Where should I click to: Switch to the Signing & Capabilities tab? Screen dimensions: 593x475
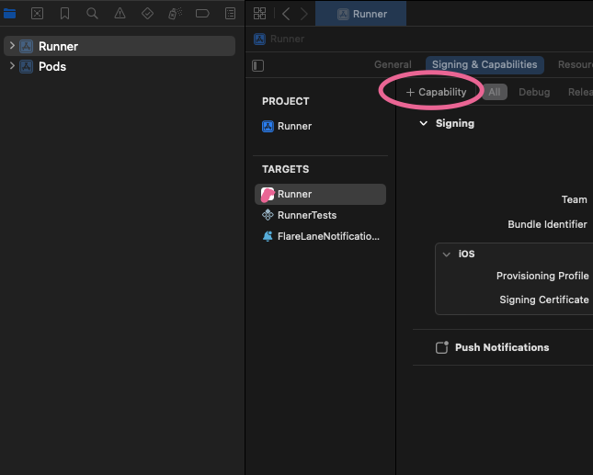[x=485, y=64]
